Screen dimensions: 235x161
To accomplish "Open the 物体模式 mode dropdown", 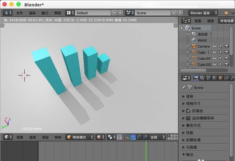I will pyautogui.click(x=80, y=137).
